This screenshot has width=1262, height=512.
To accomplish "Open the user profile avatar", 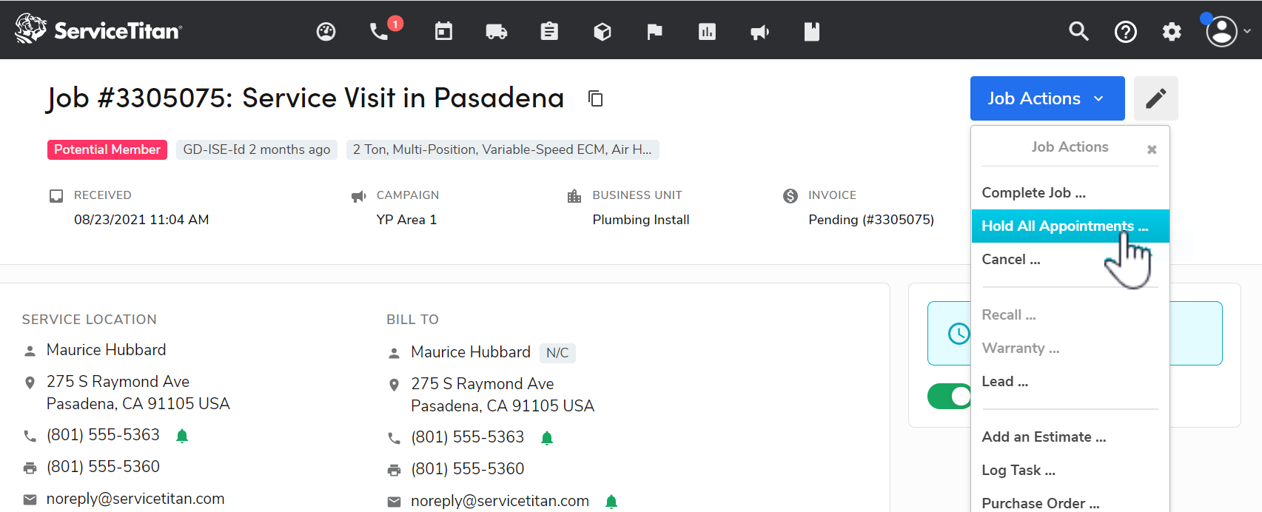I will point(1221,31).
